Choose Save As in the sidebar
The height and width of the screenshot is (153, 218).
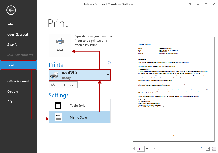coord(13,45)
